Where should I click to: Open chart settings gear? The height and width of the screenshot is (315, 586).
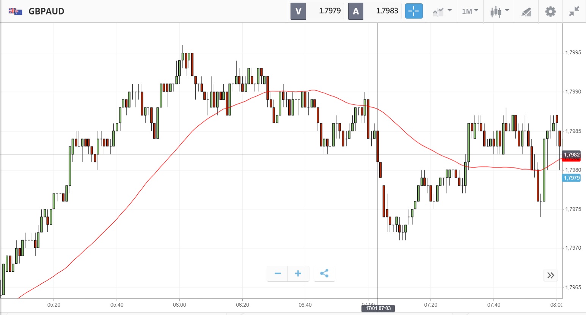pyautogui.click(x=550, y=11)
